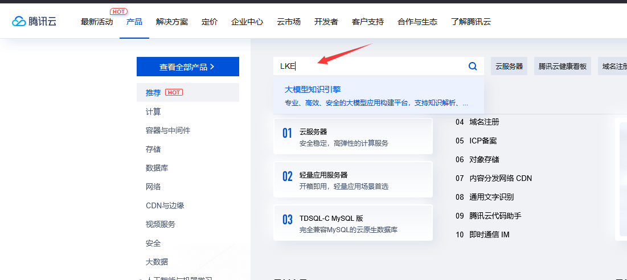Click the Tencent Cloud logo
Image resolution: width=627 pixels, height=280 pixels.
(34, 22)
